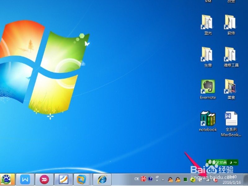Viewport: 248px width, 186px height.
Task: Open the 全系列 MacBook Word document
Action: pyautogui.click(x=231, y=124)
